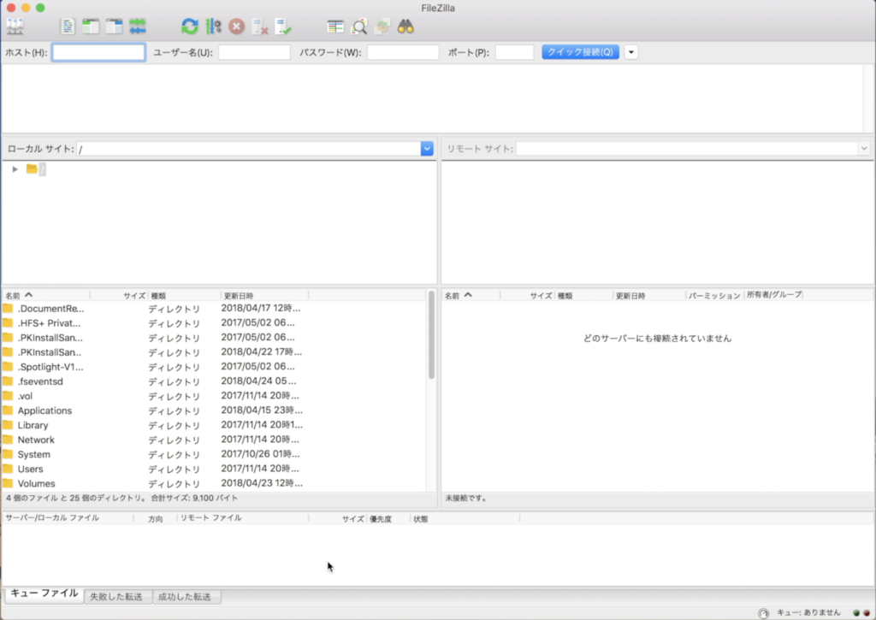
Task: Select the .Spotlight-V1... folder row
Action: (213, 367)
